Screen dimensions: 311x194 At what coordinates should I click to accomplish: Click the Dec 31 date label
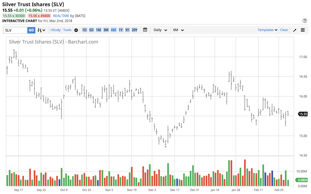(x=194, y=190)
